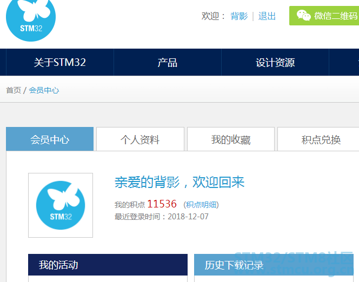Viewport: 359px width, 282px height.
Task: Open 设计资源 navigation menu
Action: 275,62
